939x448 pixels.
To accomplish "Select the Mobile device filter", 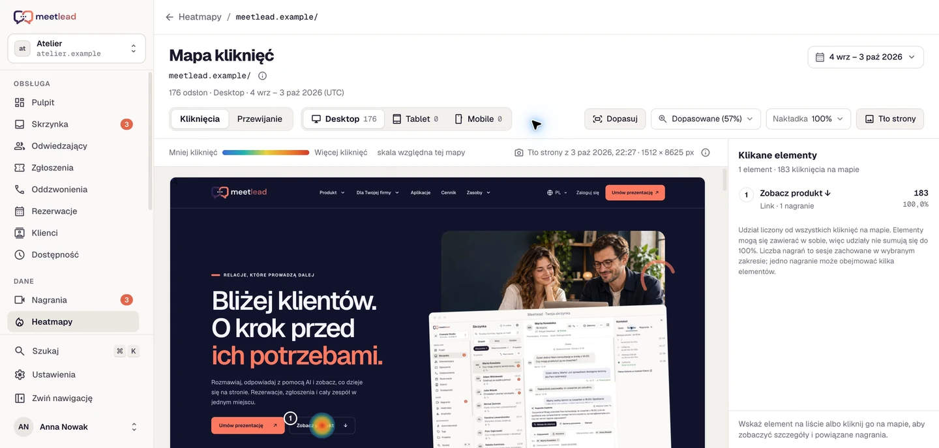I will [478, 119].
